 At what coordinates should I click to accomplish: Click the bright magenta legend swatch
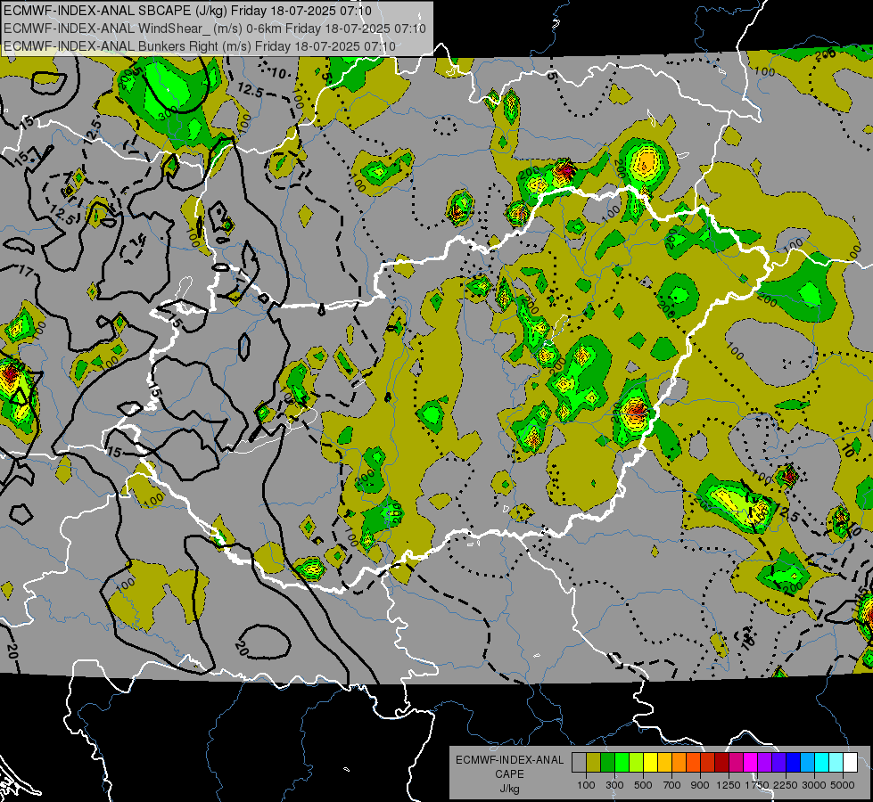750,763
